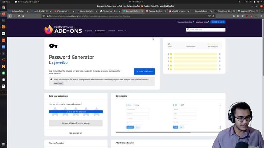Screen dimensions: 264x148
Task: Open Firefox Web Browser app menu
Action: pos(27,2)
